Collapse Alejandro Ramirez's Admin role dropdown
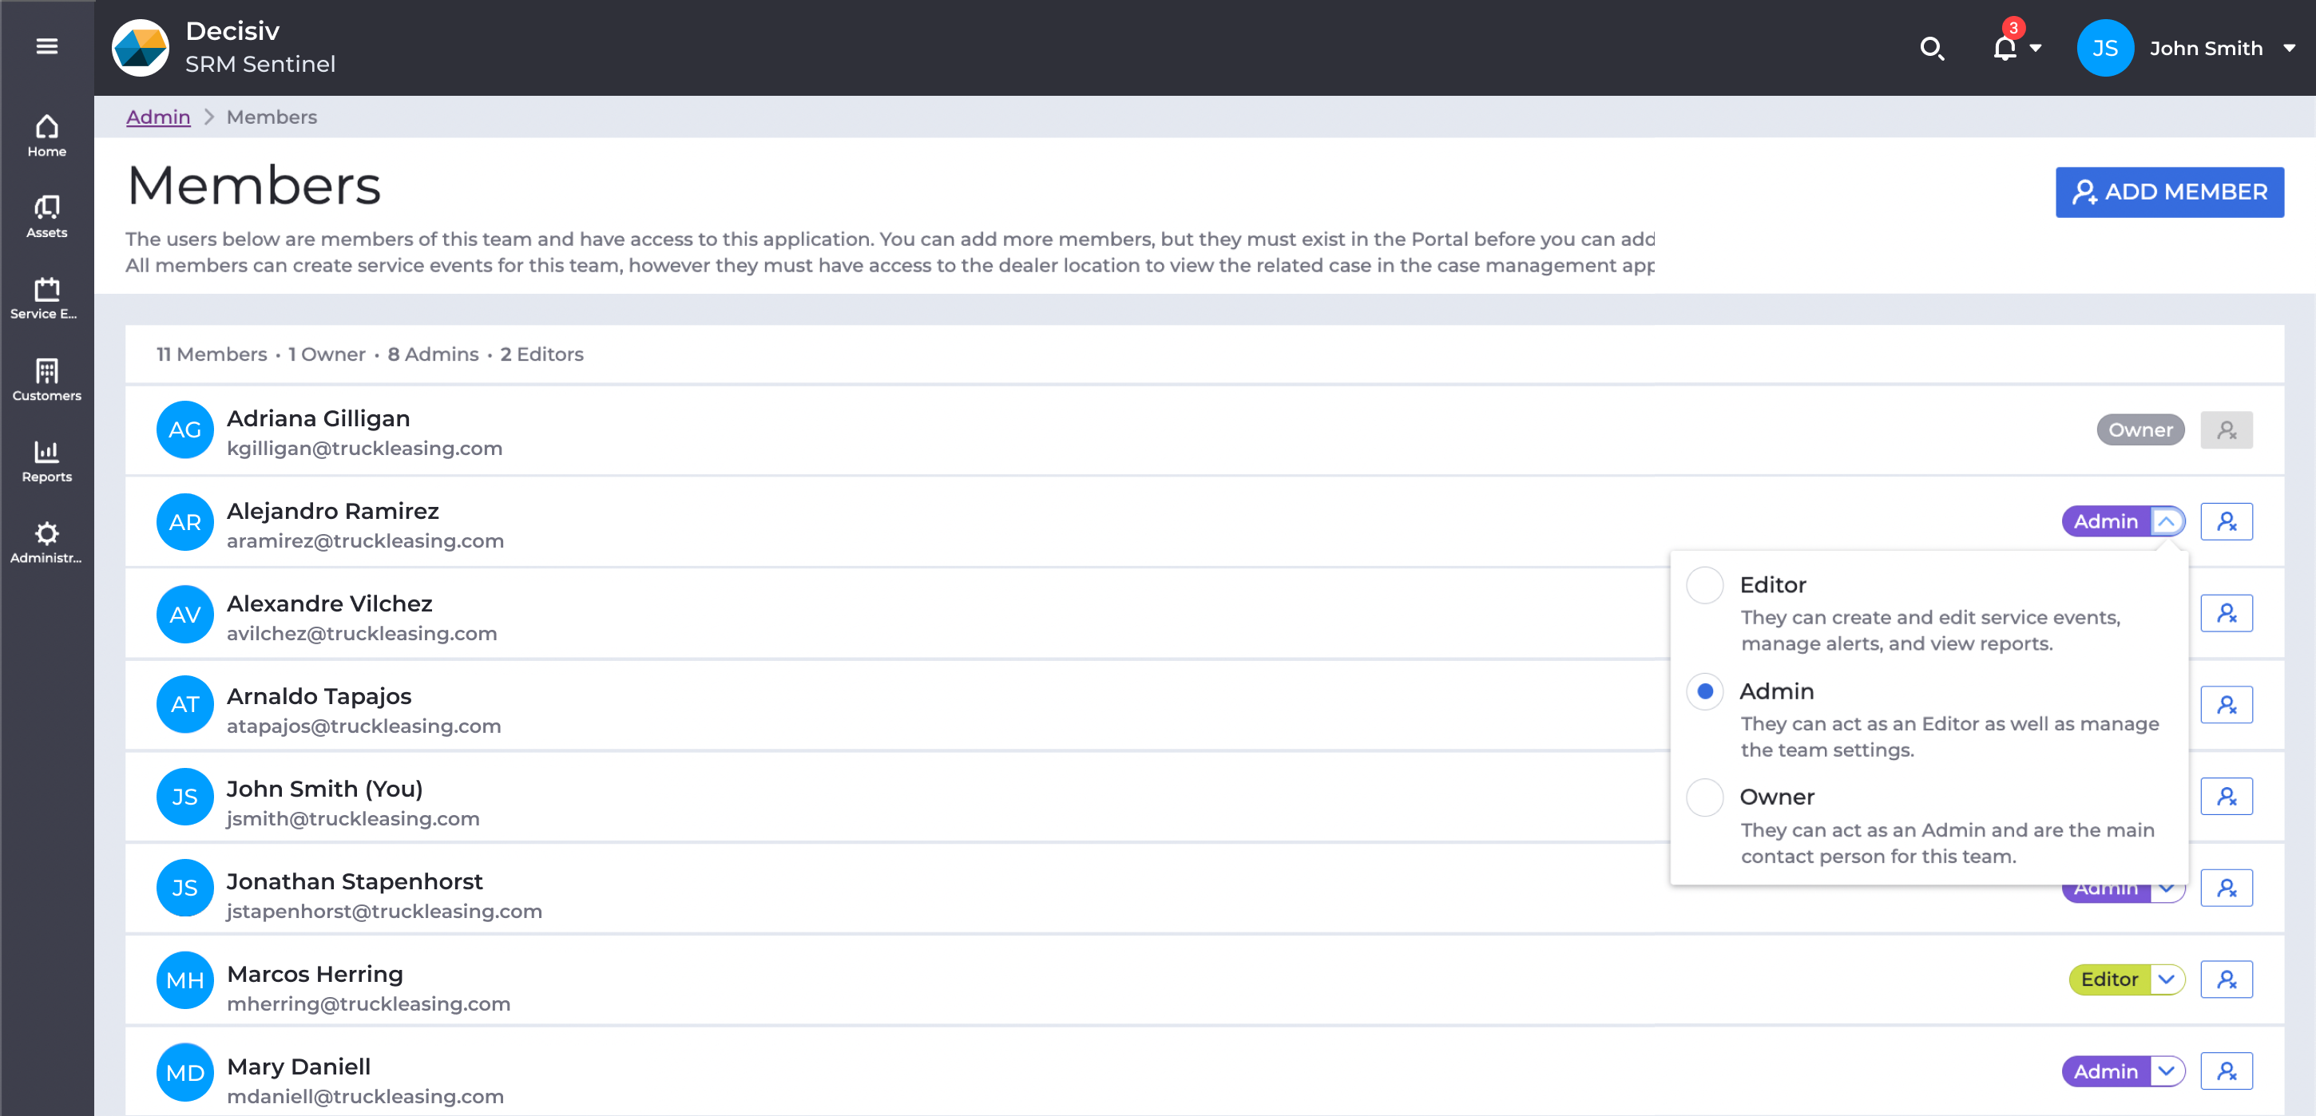2316x1116 pixels. click(2167, 521)
